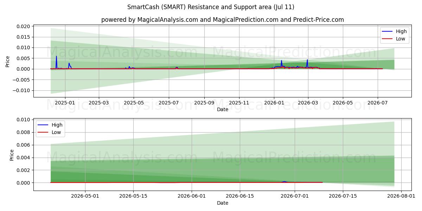Click the '2026-05' x-axis label on top chart
This screenshot has width=422, height=211.
click(343, 103)
